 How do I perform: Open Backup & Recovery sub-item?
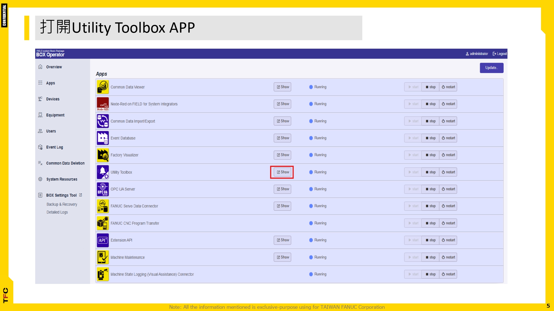62,204
